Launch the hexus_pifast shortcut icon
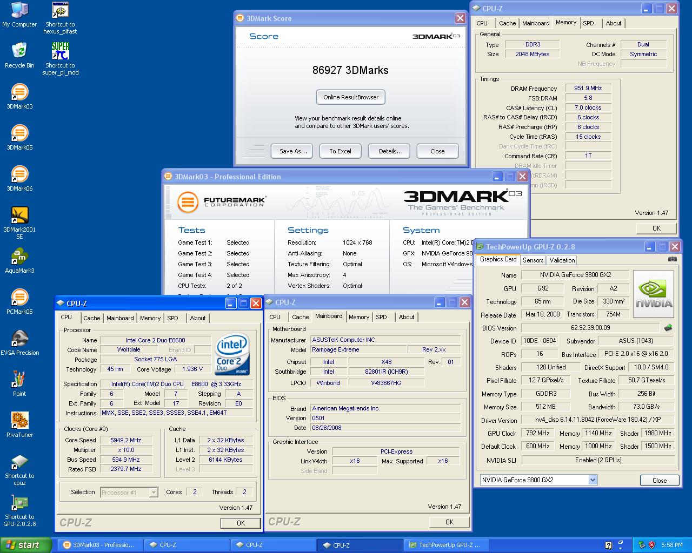692x553 pixels. click(60, 18)
